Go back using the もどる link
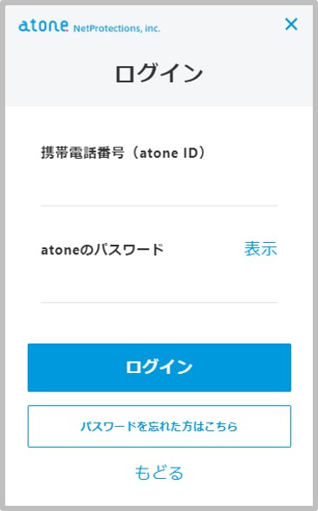 (x=159, y=473)
